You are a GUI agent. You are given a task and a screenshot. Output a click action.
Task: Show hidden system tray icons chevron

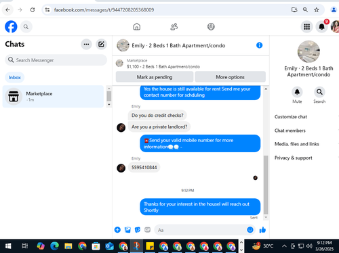tap(284, 246)
